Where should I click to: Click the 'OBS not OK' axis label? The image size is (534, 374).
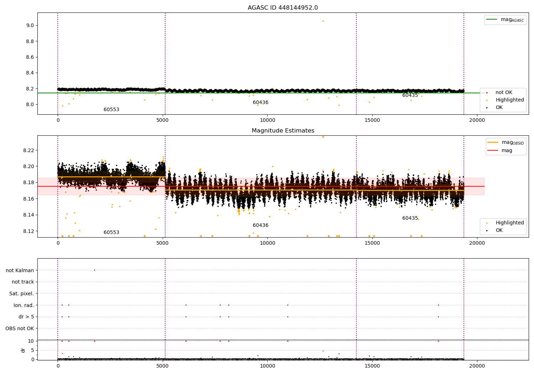pos(20,328)
